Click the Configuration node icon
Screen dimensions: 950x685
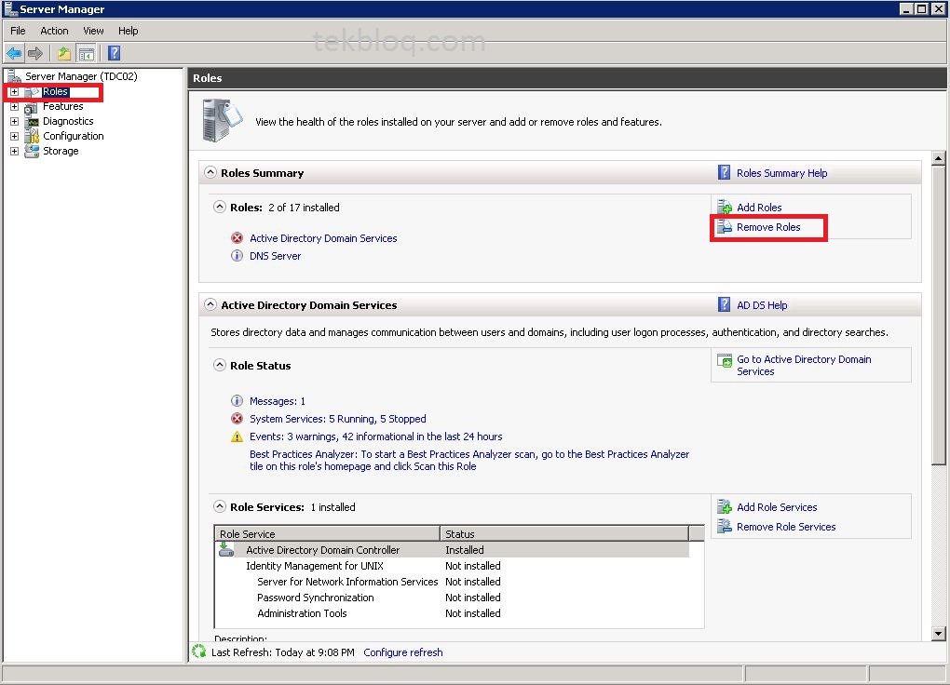click(32, 136)
